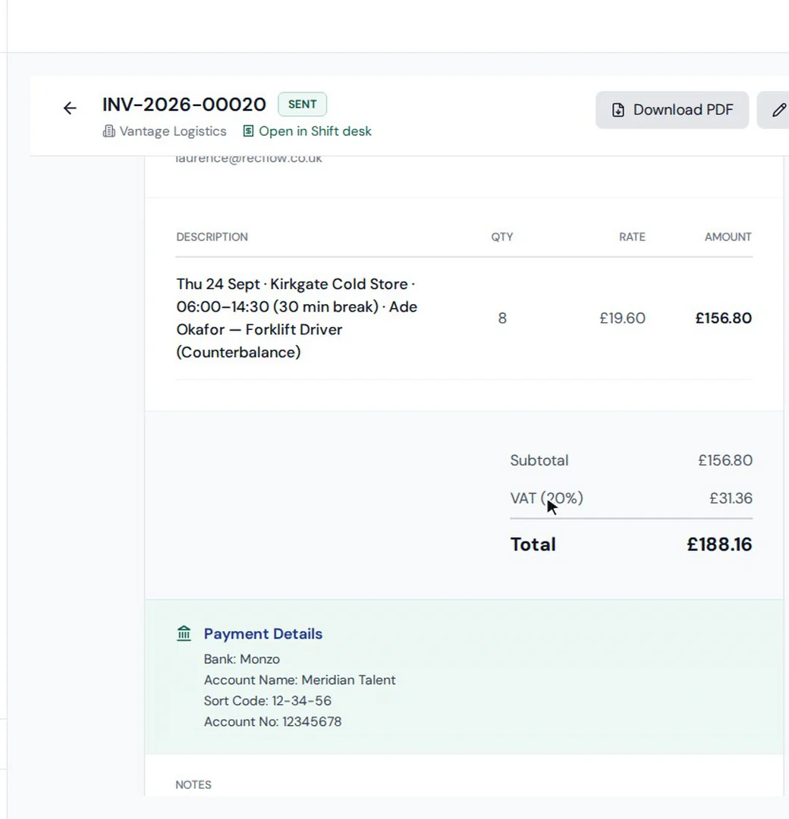Click the rate value £19.60

click(622, 318)
